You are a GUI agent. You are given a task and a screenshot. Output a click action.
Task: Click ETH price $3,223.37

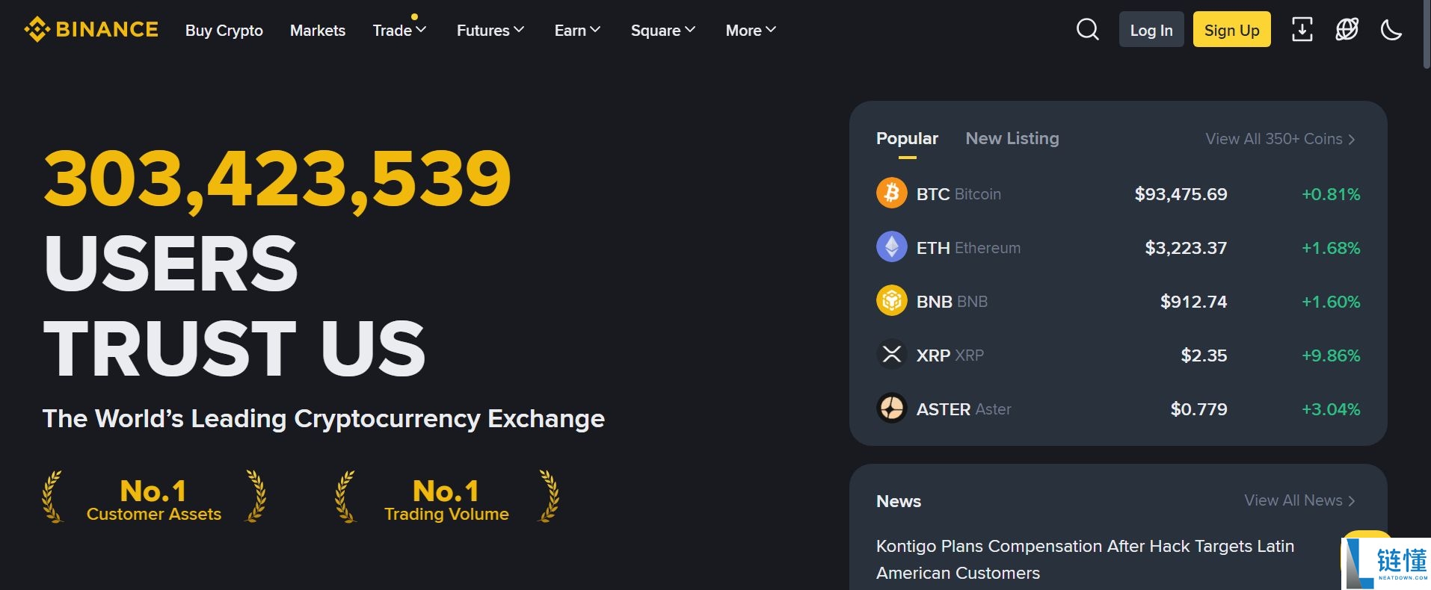(x=1186, y=248)
